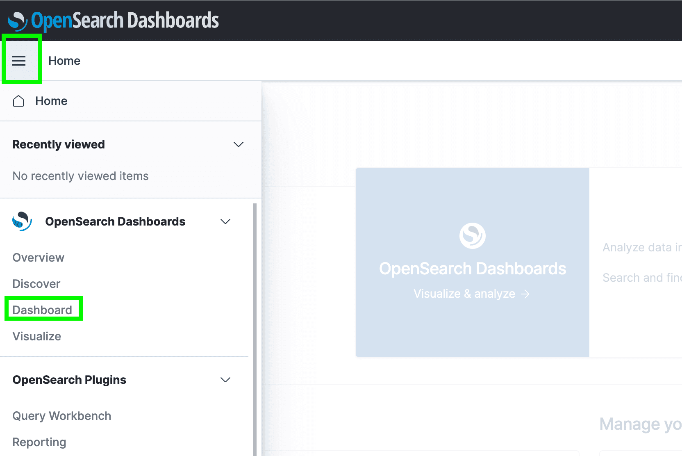The width and height of the screenshot is (682, 456).
Task: Click the white OpenSearch logo on blue card
Action: (472, 236)
